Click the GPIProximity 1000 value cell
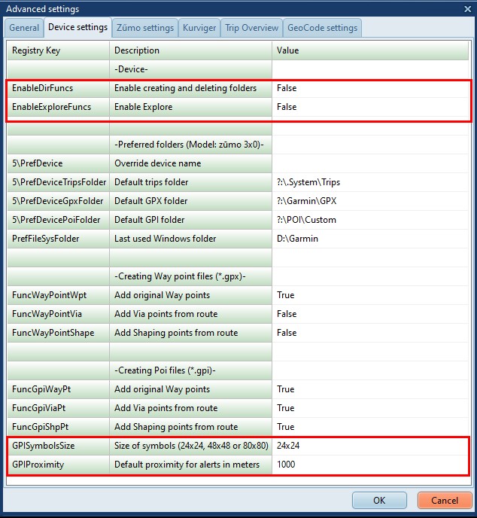Viewport: 477px width, 518px height. [370, 465]
